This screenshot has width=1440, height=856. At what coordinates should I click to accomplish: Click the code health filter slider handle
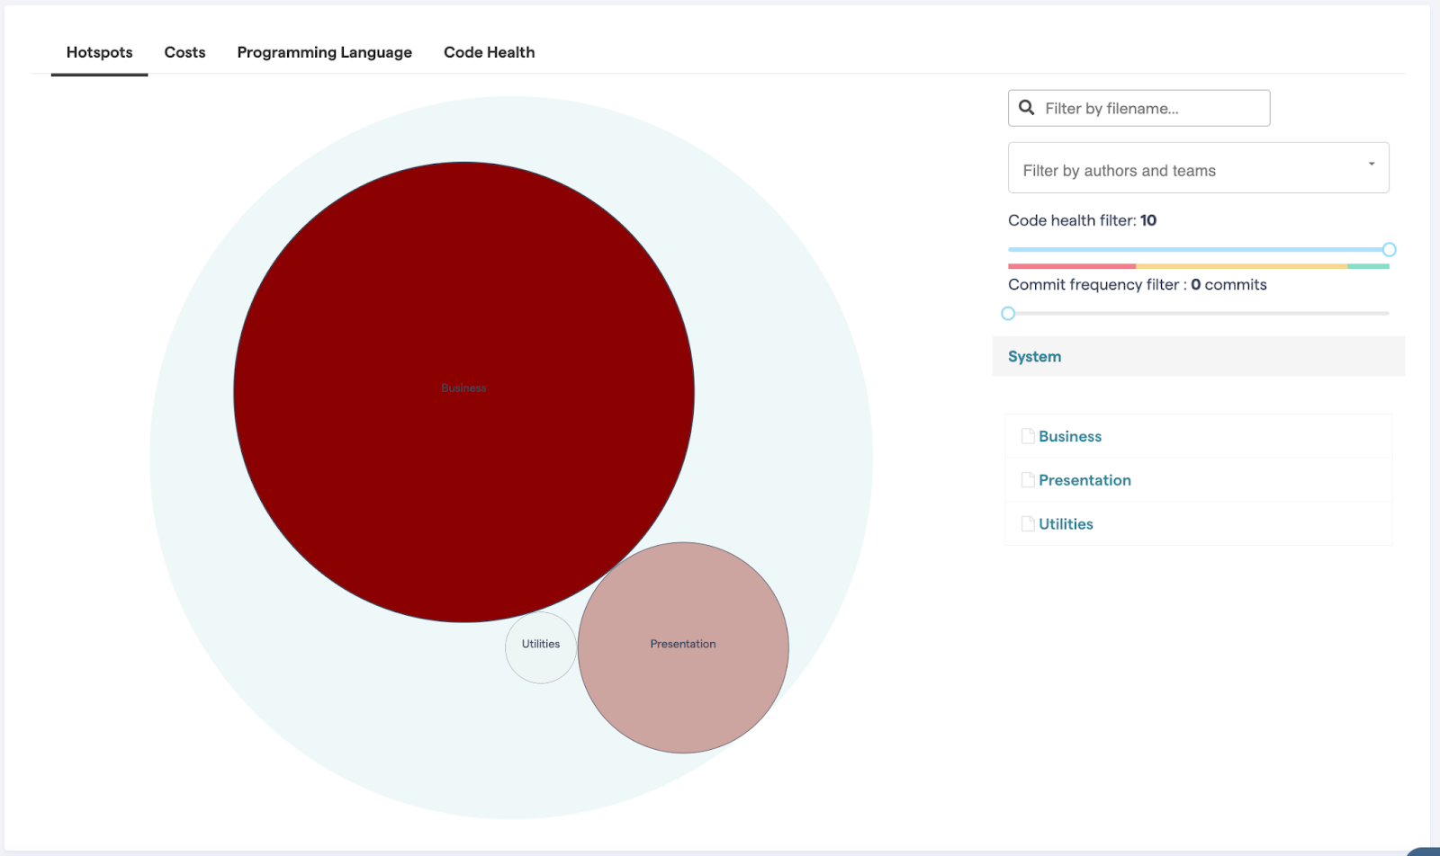pyautogui.click(x=1389, y=250)
